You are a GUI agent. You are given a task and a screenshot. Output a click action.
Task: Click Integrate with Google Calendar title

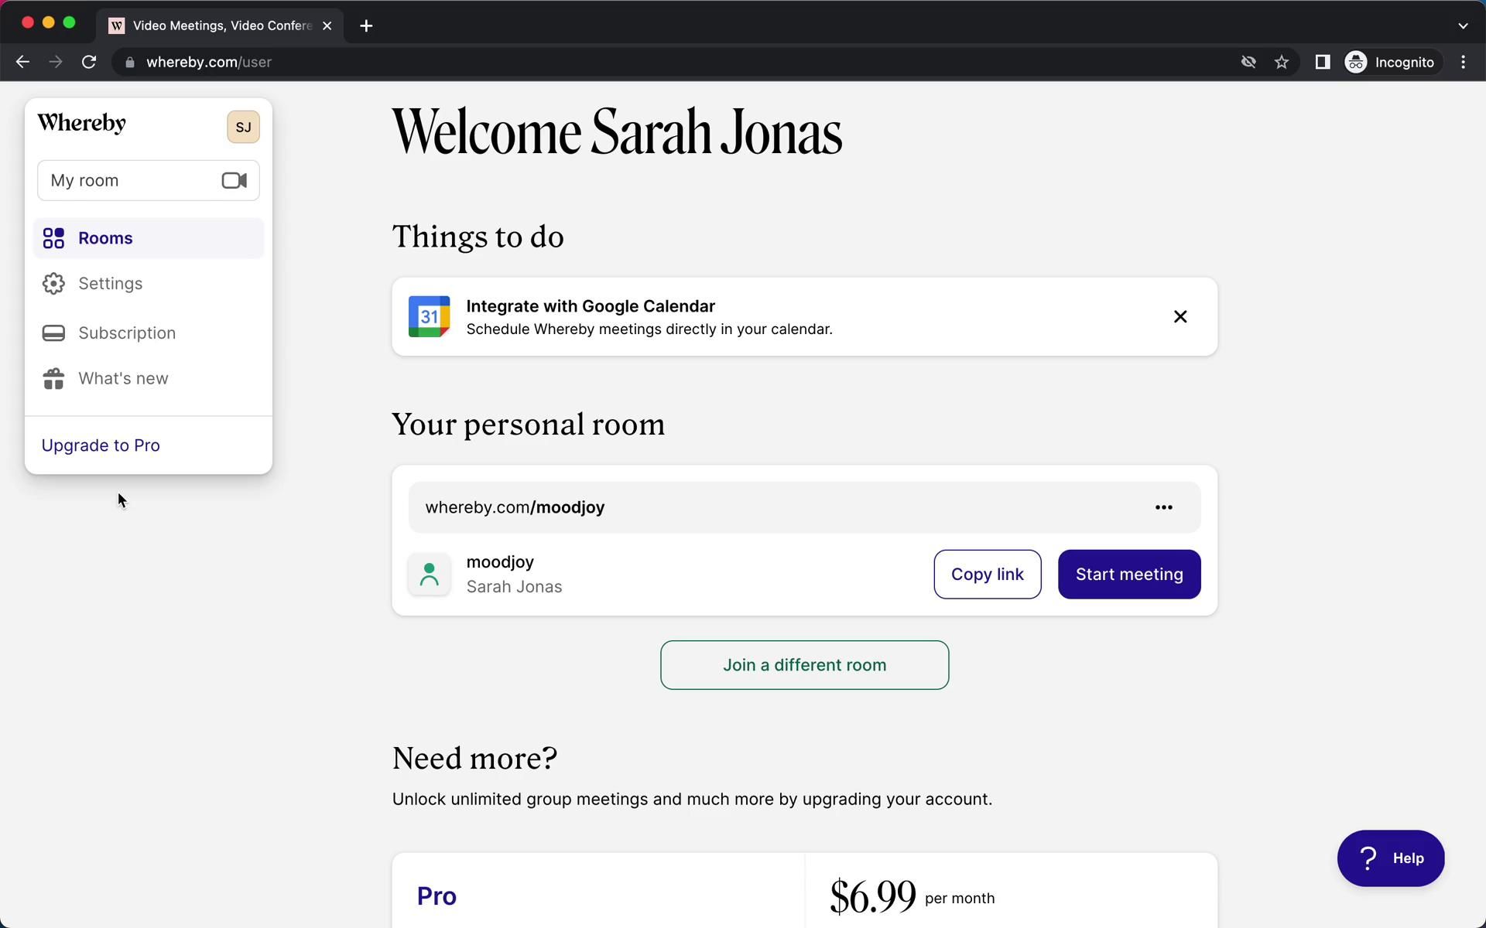591,306
